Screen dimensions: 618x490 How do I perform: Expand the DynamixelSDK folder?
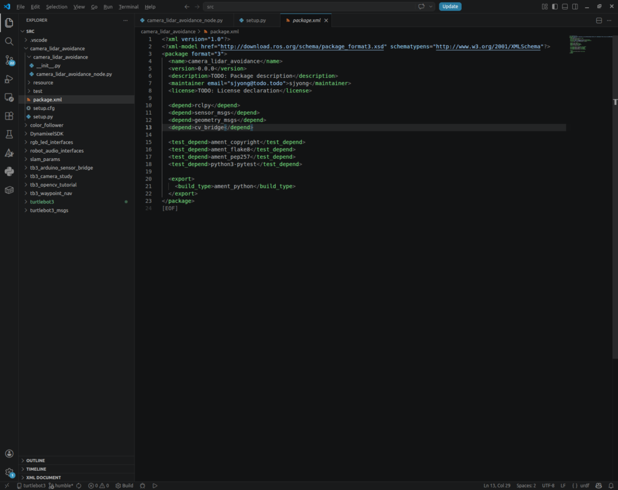point(77,133)
